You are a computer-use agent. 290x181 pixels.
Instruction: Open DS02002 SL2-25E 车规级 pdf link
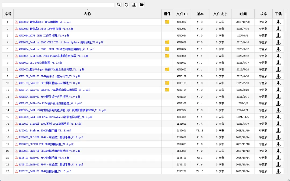[51, 137]
